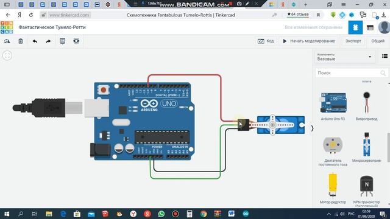Click РУС language indicator
This screenshot has height=219, width=390.
click(x=351, y=214)
